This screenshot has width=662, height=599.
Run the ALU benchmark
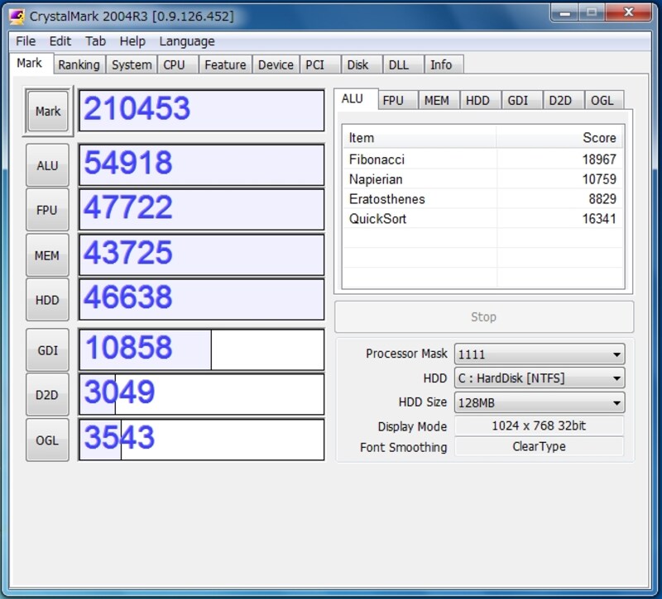[x=46, y=164]
